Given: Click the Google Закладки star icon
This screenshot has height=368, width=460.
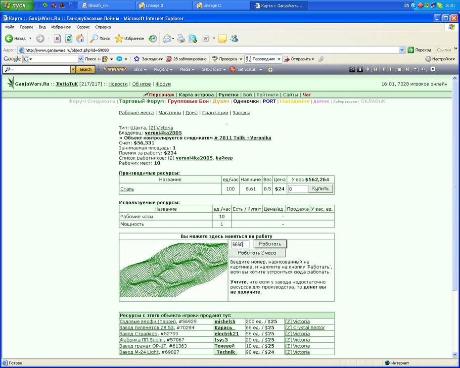Looking at the screenshot, I should 137,59.
